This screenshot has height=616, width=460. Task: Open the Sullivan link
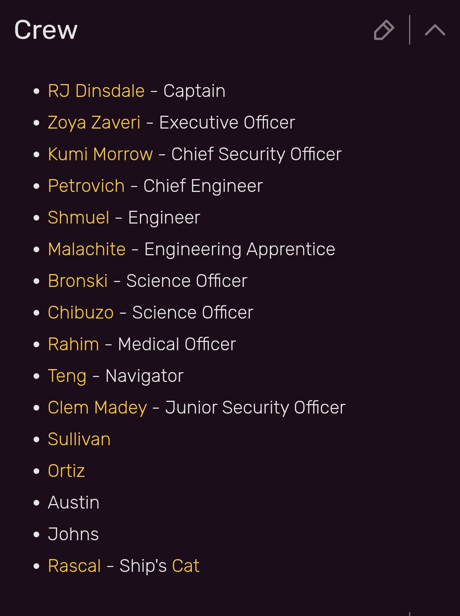click(79, 439)
